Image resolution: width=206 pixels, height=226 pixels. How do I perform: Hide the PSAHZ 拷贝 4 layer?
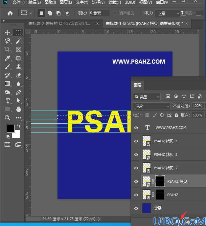(136, 141)
